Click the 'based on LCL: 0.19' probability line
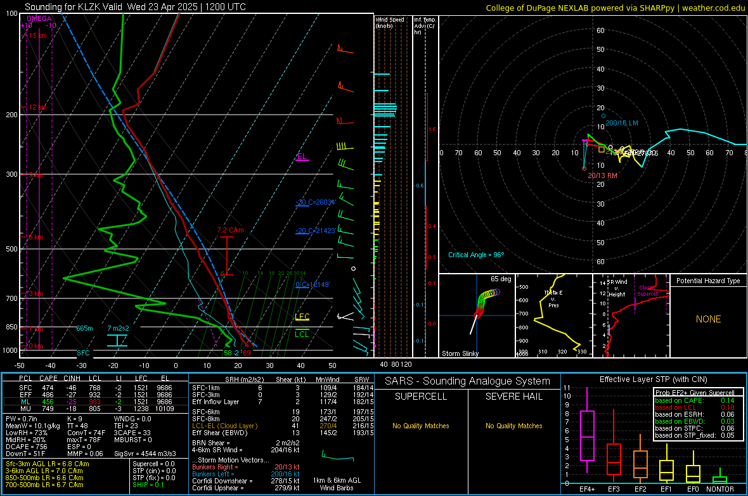 point(695,407)
